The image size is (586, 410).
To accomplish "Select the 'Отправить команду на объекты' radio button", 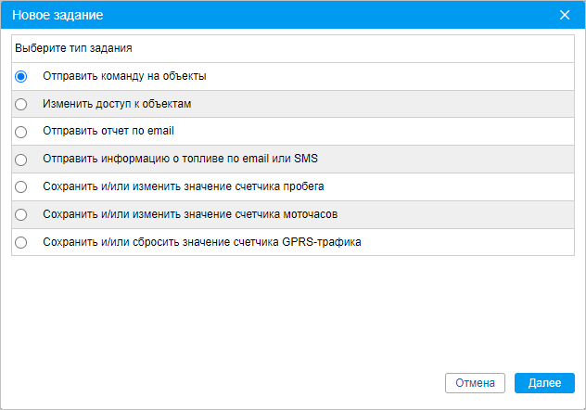I will tap(21, 77).
